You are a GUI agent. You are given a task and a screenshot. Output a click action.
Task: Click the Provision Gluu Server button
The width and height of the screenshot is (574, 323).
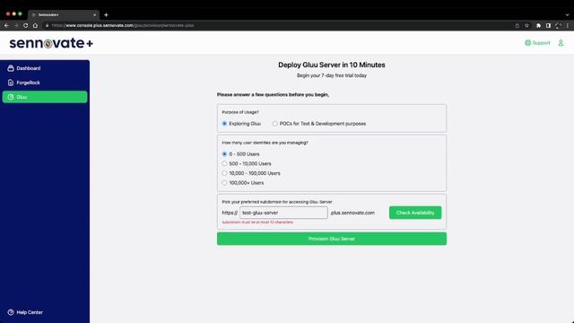(332, 239)
